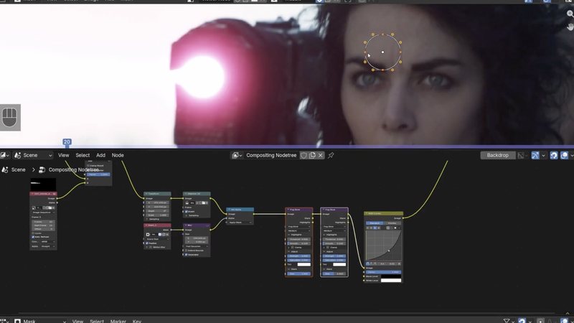Open the snapping options dropdown arrow
Screen dimensions: 574x323
[543, 155]
